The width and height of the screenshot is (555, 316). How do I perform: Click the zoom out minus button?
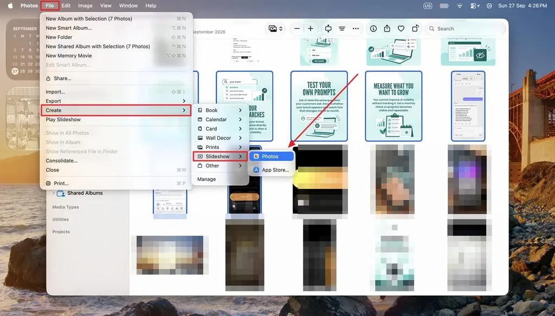pos(297,29)
